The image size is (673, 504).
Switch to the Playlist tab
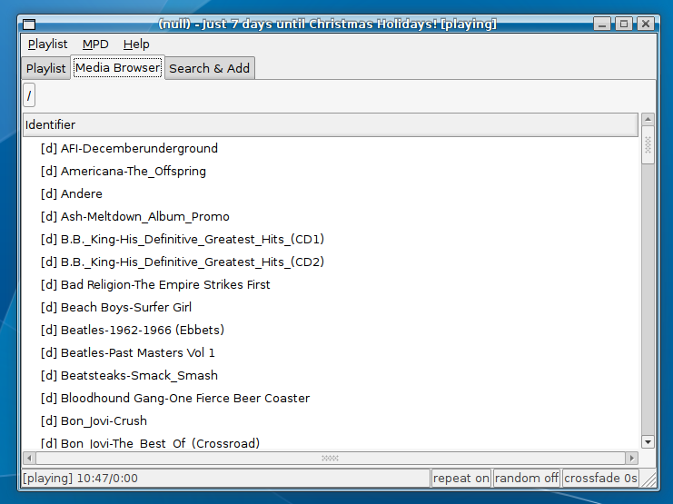[x=45, y=68]
